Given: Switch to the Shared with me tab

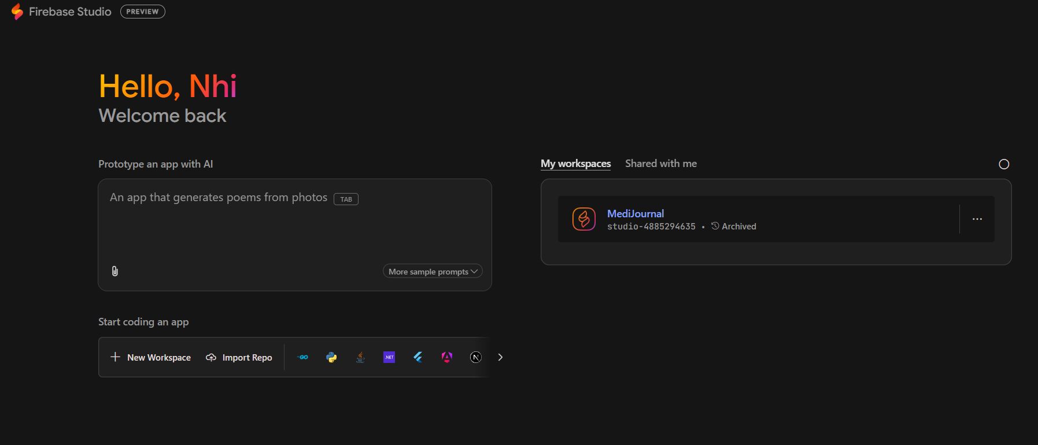Looking at the screenshot, I should [661, 164].
